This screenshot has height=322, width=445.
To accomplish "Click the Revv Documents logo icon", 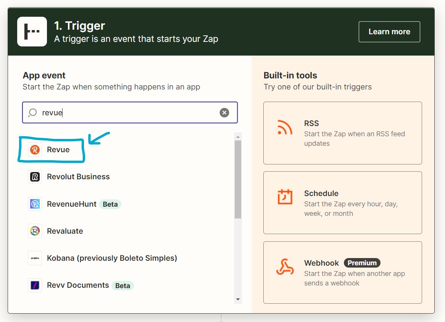I will (x=35, y=285).
